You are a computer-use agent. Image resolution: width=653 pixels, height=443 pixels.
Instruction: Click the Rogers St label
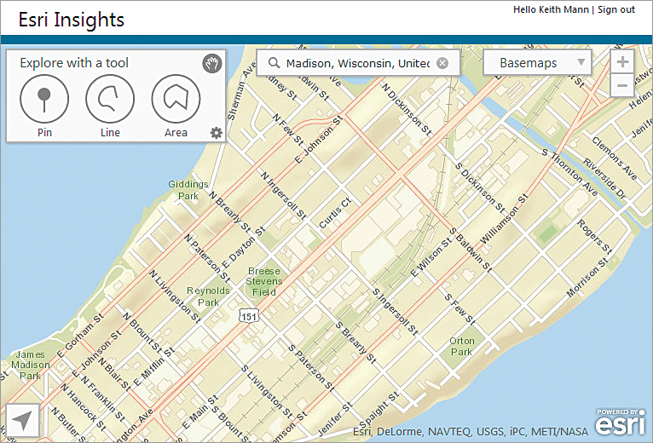tap(594, 237)
